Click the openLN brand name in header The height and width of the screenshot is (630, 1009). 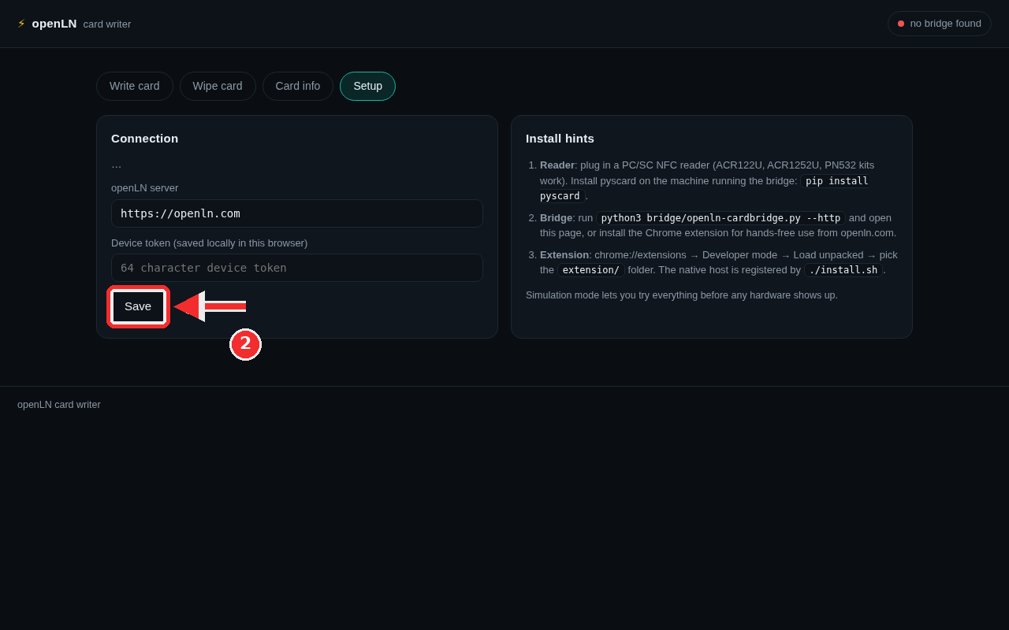[x=54, y=24]
